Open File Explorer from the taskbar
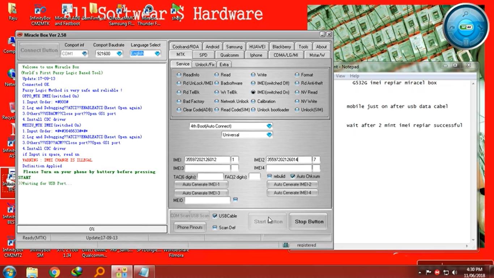 tap(32, 271)
